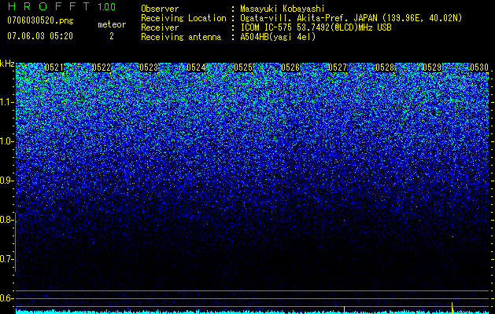This screenshot has height=314, width=495.
Task: Click time marker 0527
Action: 338,68
